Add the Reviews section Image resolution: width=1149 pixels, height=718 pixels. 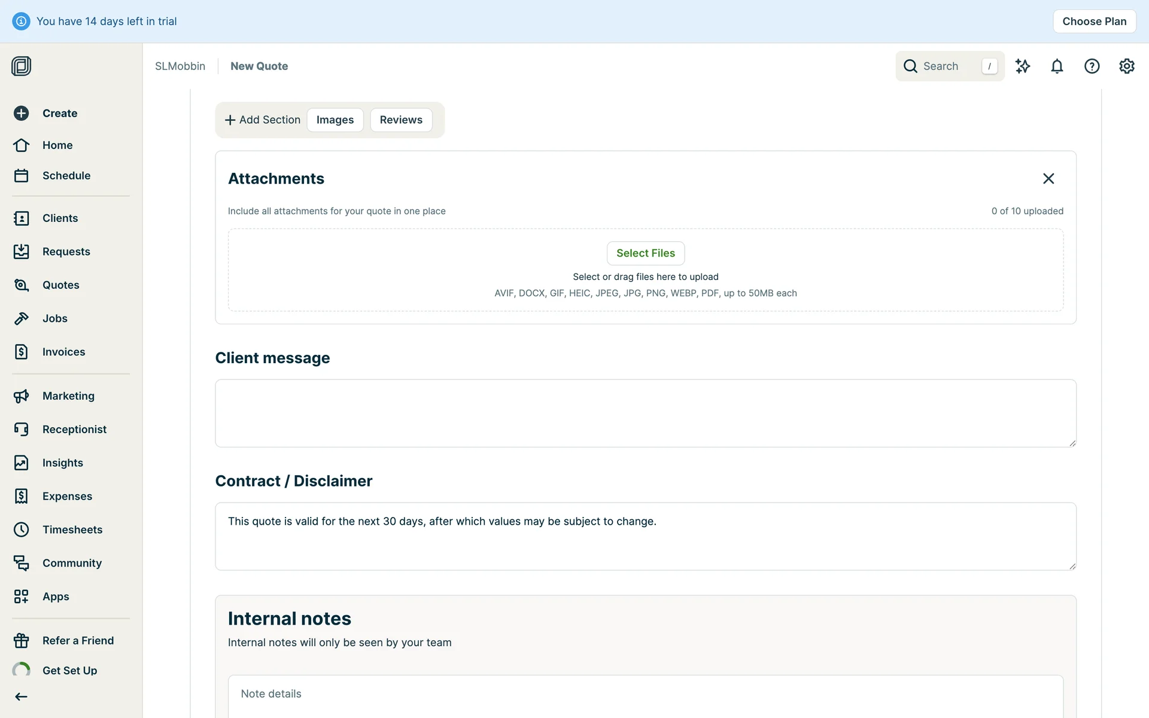[400, 120]
